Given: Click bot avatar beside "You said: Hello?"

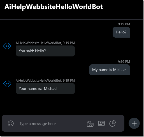Looking at the screenshot, I should point(7,46).
